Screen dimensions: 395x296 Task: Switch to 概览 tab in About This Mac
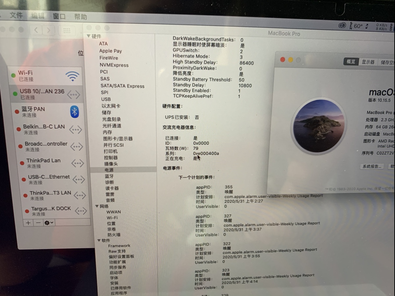[x=351, y=62]
